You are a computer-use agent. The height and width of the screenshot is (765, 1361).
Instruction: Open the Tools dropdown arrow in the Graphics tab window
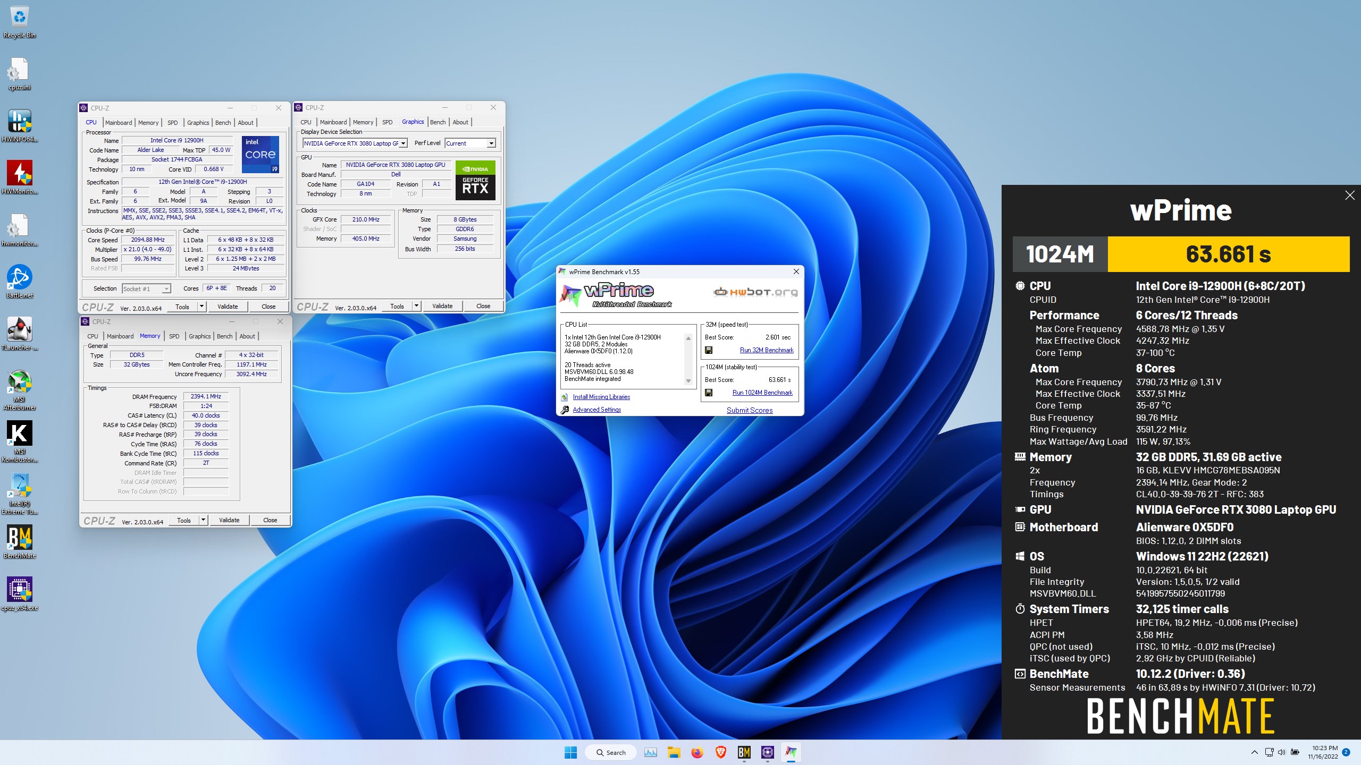pos(416,306)
